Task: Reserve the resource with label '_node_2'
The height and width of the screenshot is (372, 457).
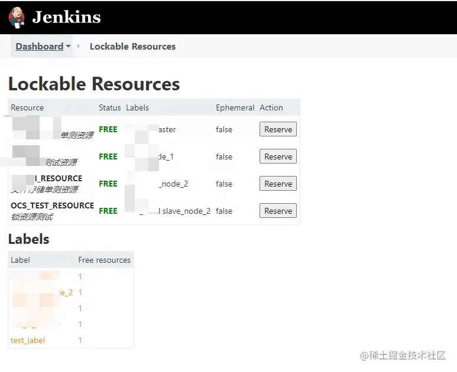Action: [278, 184]
